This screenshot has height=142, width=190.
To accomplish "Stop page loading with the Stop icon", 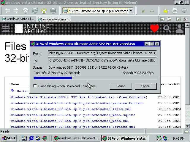I will (26, 11).
